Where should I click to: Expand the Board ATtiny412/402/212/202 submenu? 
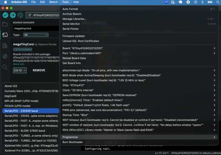click(x=139, y=48)
